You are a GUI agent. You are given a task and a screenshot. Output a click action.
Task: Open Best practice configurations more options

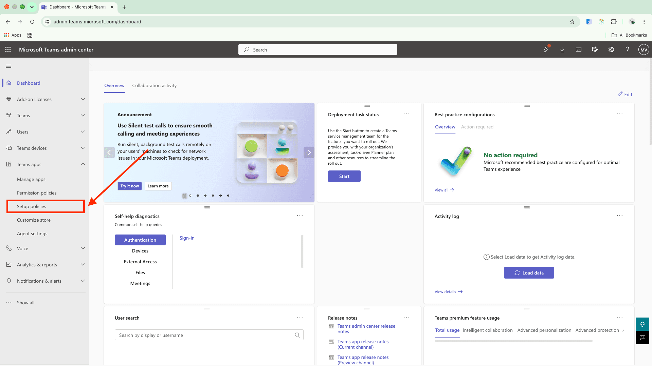(620, 114)
